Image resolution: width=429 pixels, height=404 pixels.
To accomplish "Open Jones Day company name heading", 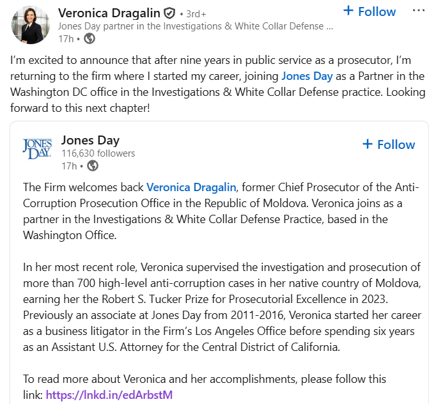I will coord(90,141).
